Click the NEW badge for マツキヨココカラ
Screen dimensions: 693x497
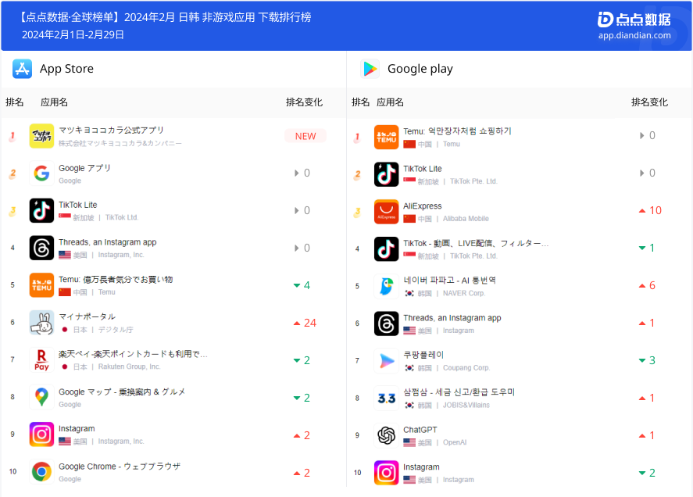pyautogui.click(x=305, y=136)
